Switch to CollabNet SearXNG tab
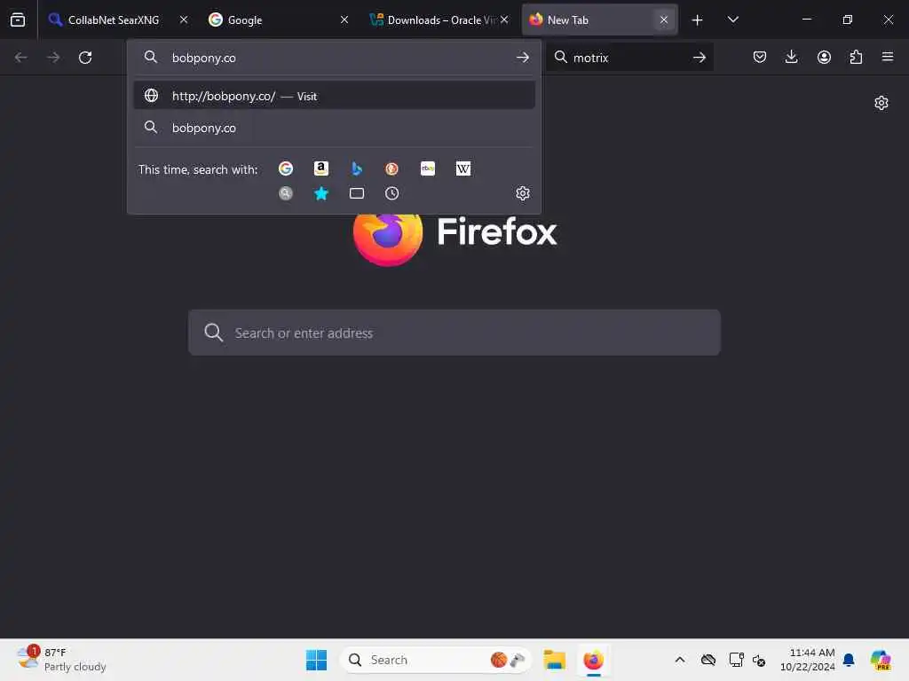909x681 pixels. click(x=113, y=20)
